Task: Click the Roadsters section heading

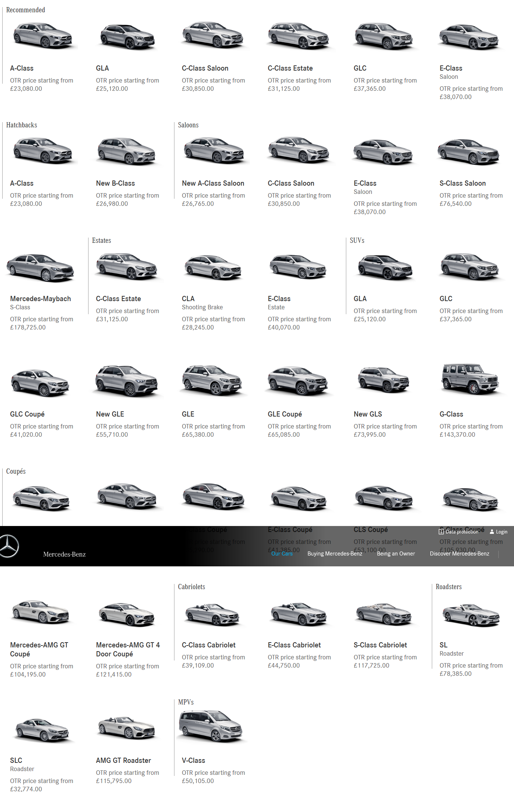Action: 449,587
